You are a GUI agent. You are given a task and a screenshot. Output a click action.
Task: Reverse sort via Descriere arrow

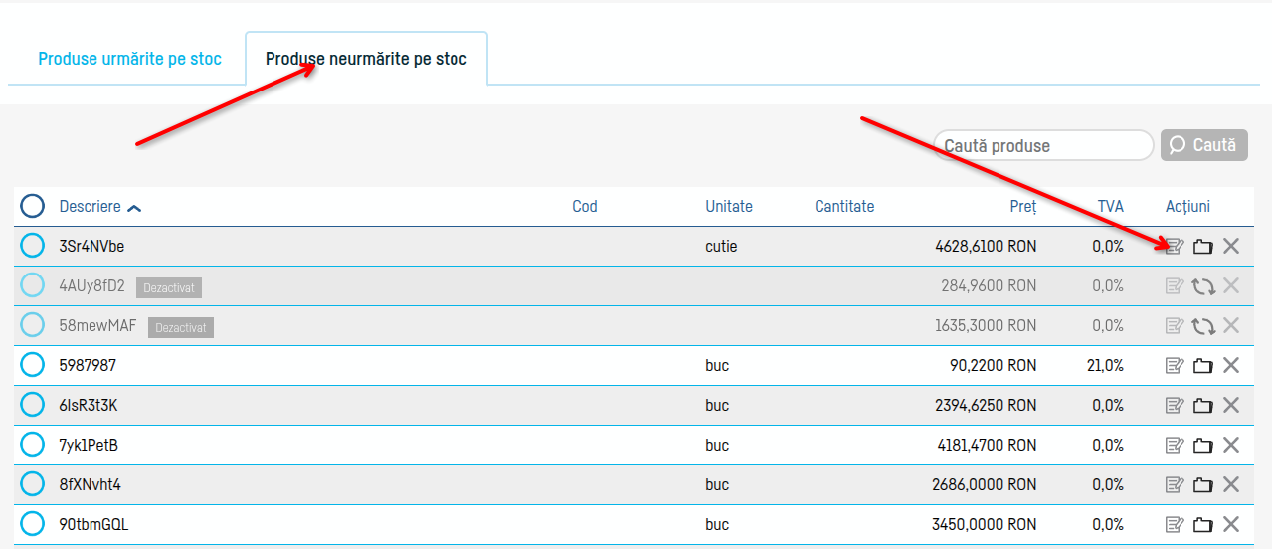tap(134, 208)
